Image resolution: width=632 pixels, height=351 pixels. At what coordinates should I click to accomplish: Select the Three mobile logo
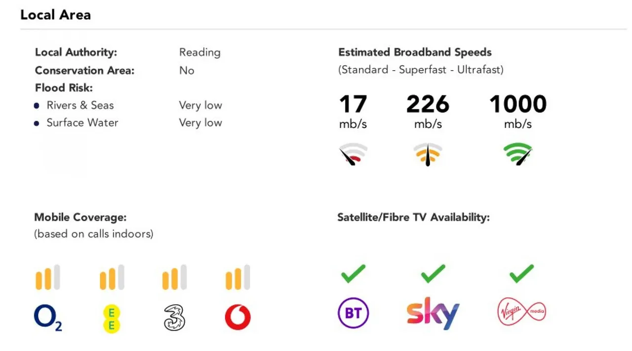click(174, 317)
